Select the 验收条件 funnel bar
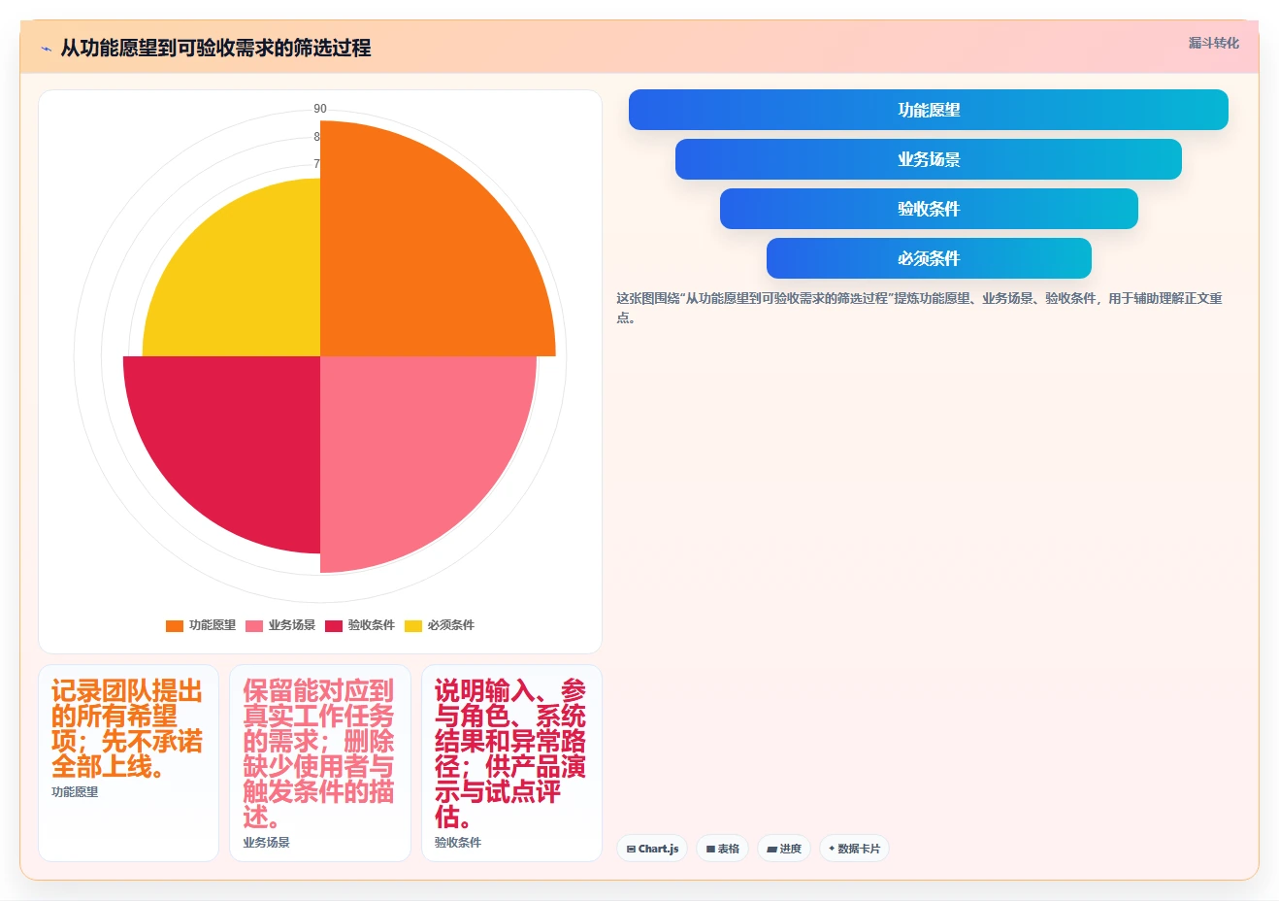This screenshot has width=1279, height=901. coord(928,209)
